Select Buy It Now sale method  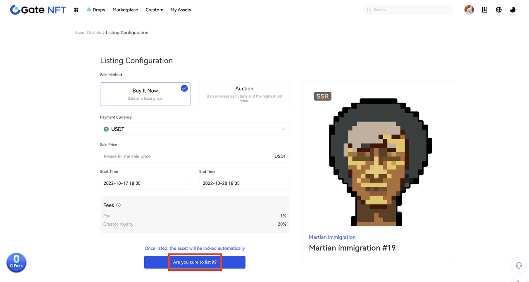click(x=145, y=94)
